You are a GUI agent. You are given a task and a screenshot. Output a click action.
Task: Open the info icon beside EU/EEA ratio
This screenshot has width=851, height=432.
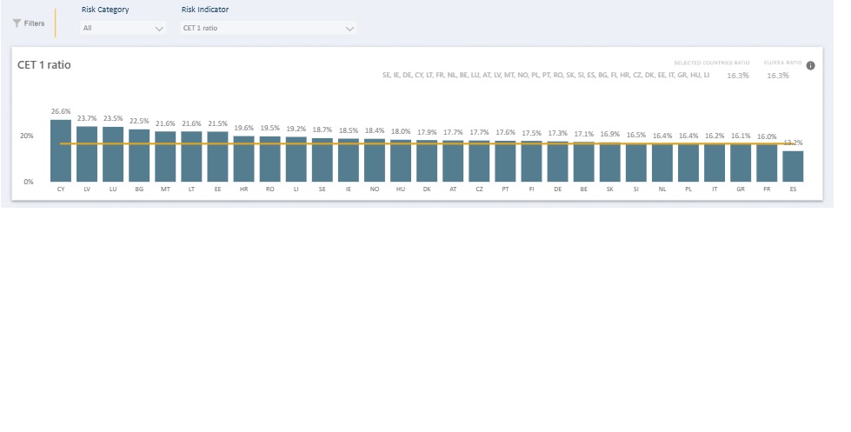pos(810,65)
